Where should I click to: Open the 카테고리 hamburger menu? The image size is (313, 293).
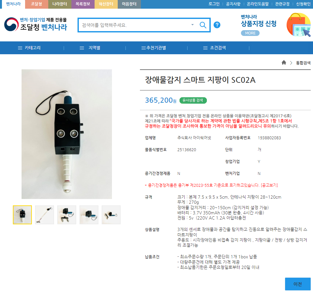coord(29,48)
